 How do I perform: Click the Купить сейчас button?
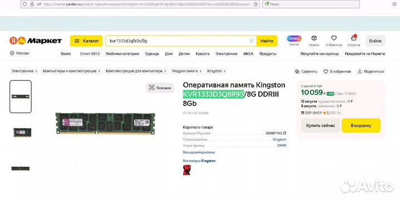(321, 125)
